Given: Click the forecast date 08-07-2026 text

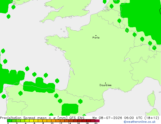Looking at the screenshot, I should point(110,118).
